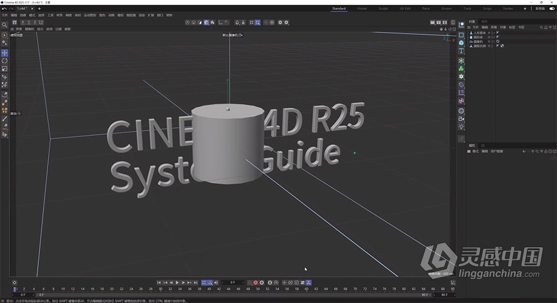This screenshot has width=557, height=303.
Task: Open the viewport Cameras menu
Action: 30,29
